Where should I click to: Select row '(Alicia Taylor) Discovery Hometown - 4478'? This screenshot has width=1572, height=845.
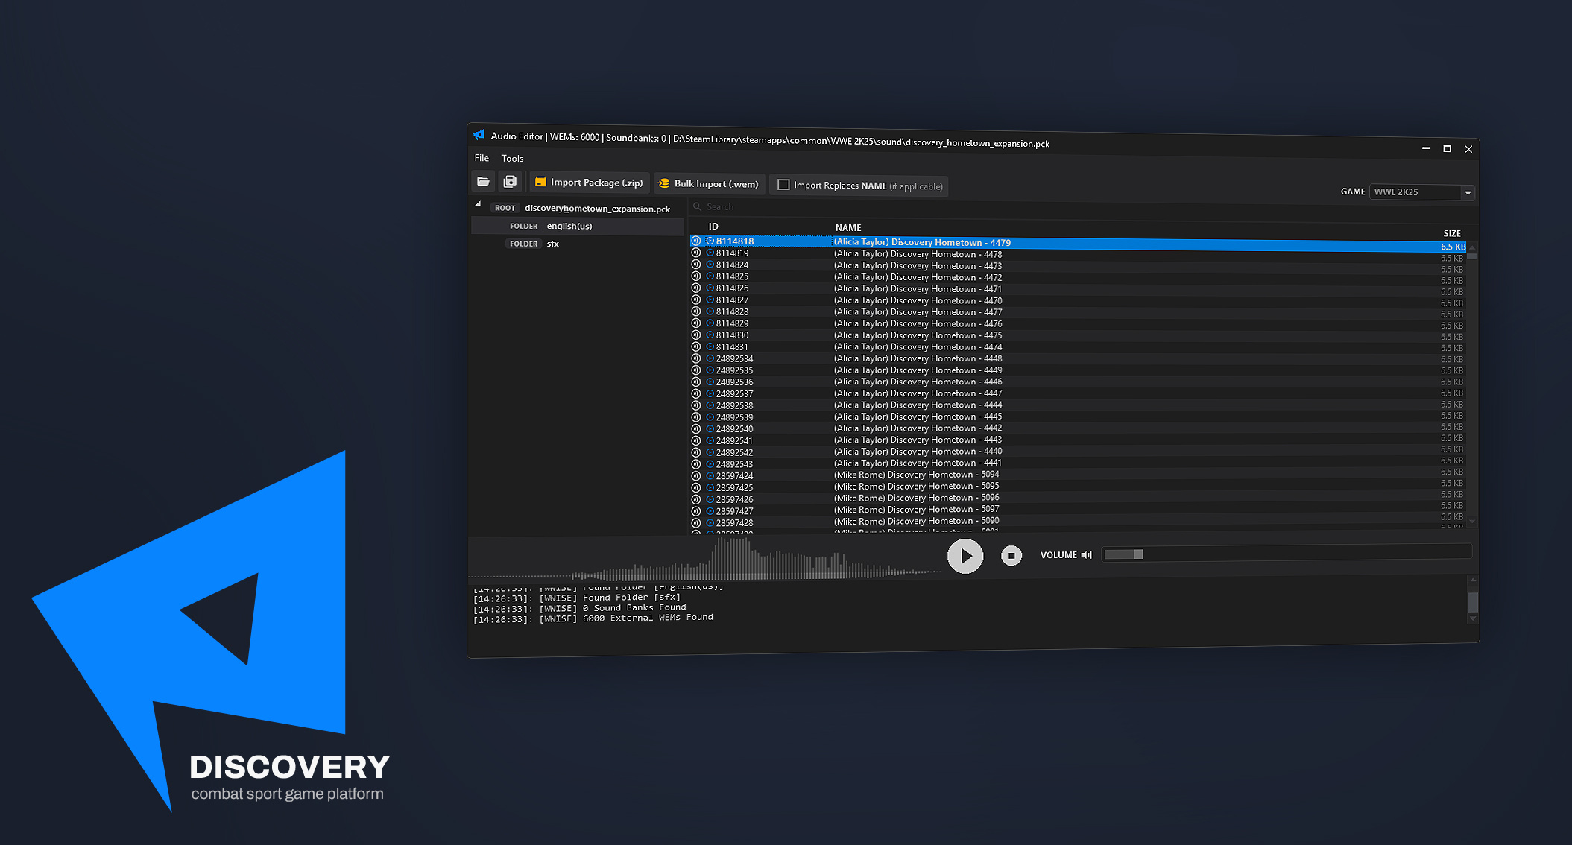click(1078, 255)
